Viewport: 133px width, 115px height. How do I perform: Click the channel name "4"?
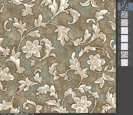click(129, 30)
